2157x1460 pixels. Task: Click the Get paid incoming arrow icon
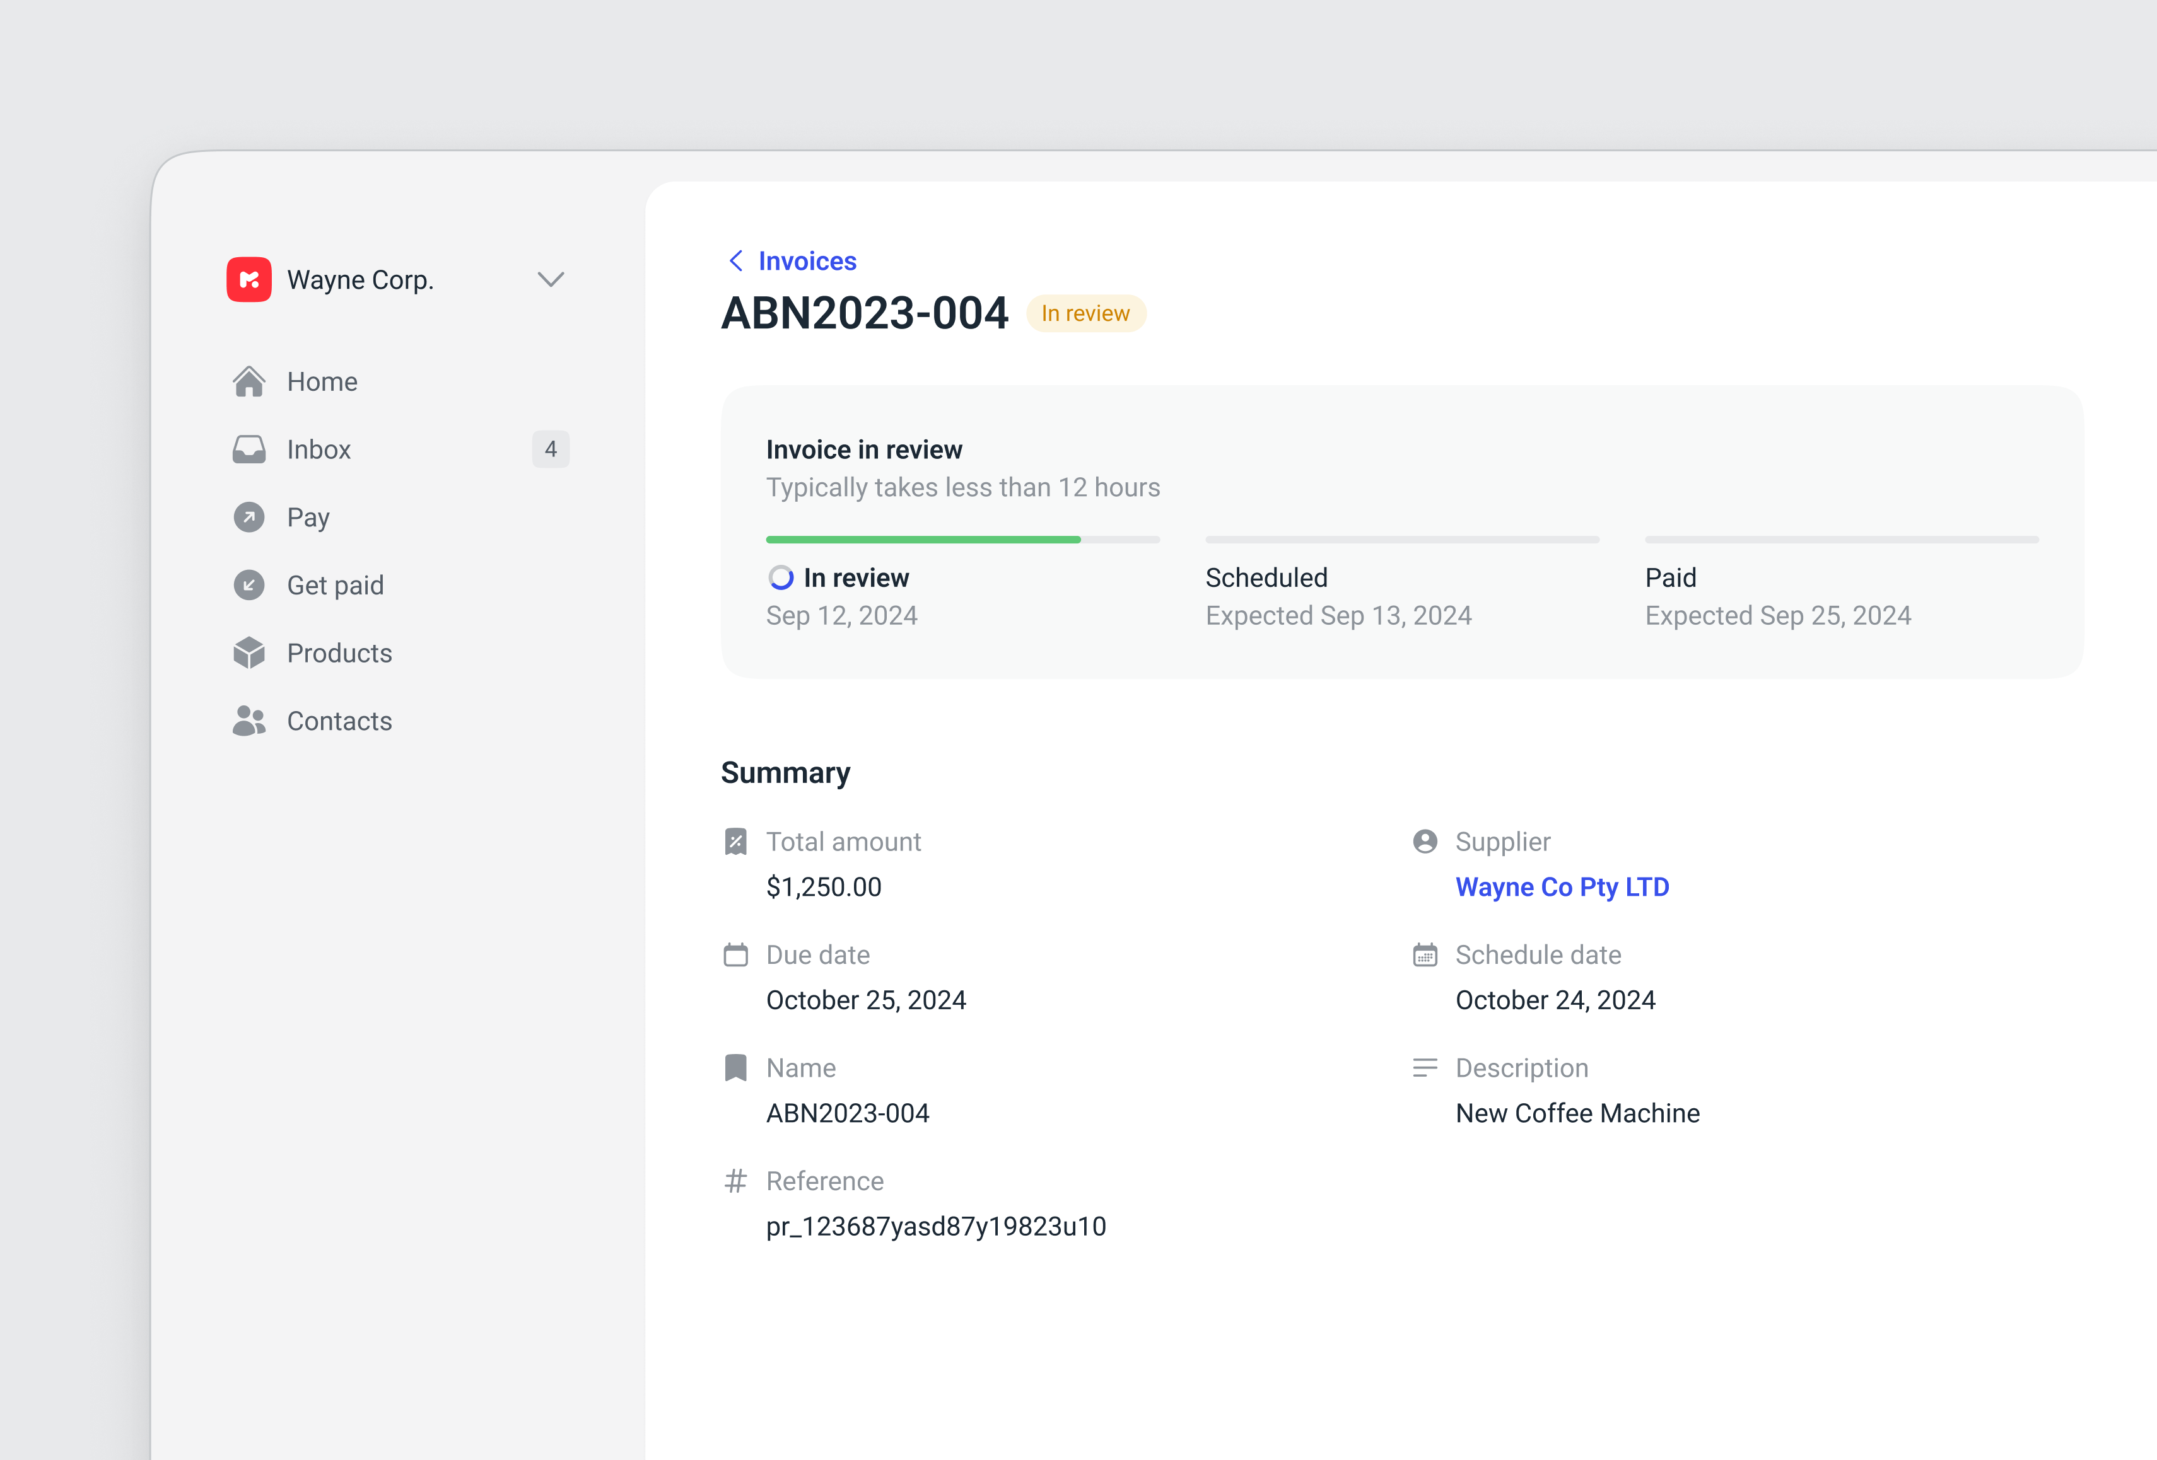(x=248, y=585)
